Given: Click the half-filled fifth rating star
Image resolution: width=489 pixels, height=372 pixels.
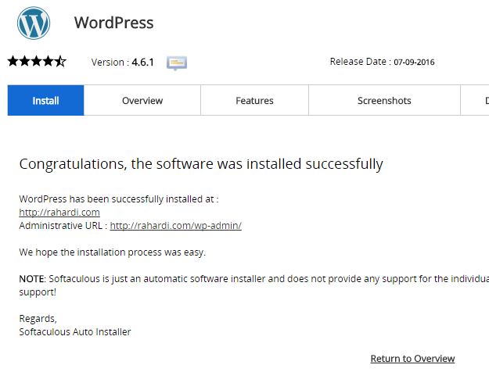Looking at the screenshot, I should tap(60, 62).
